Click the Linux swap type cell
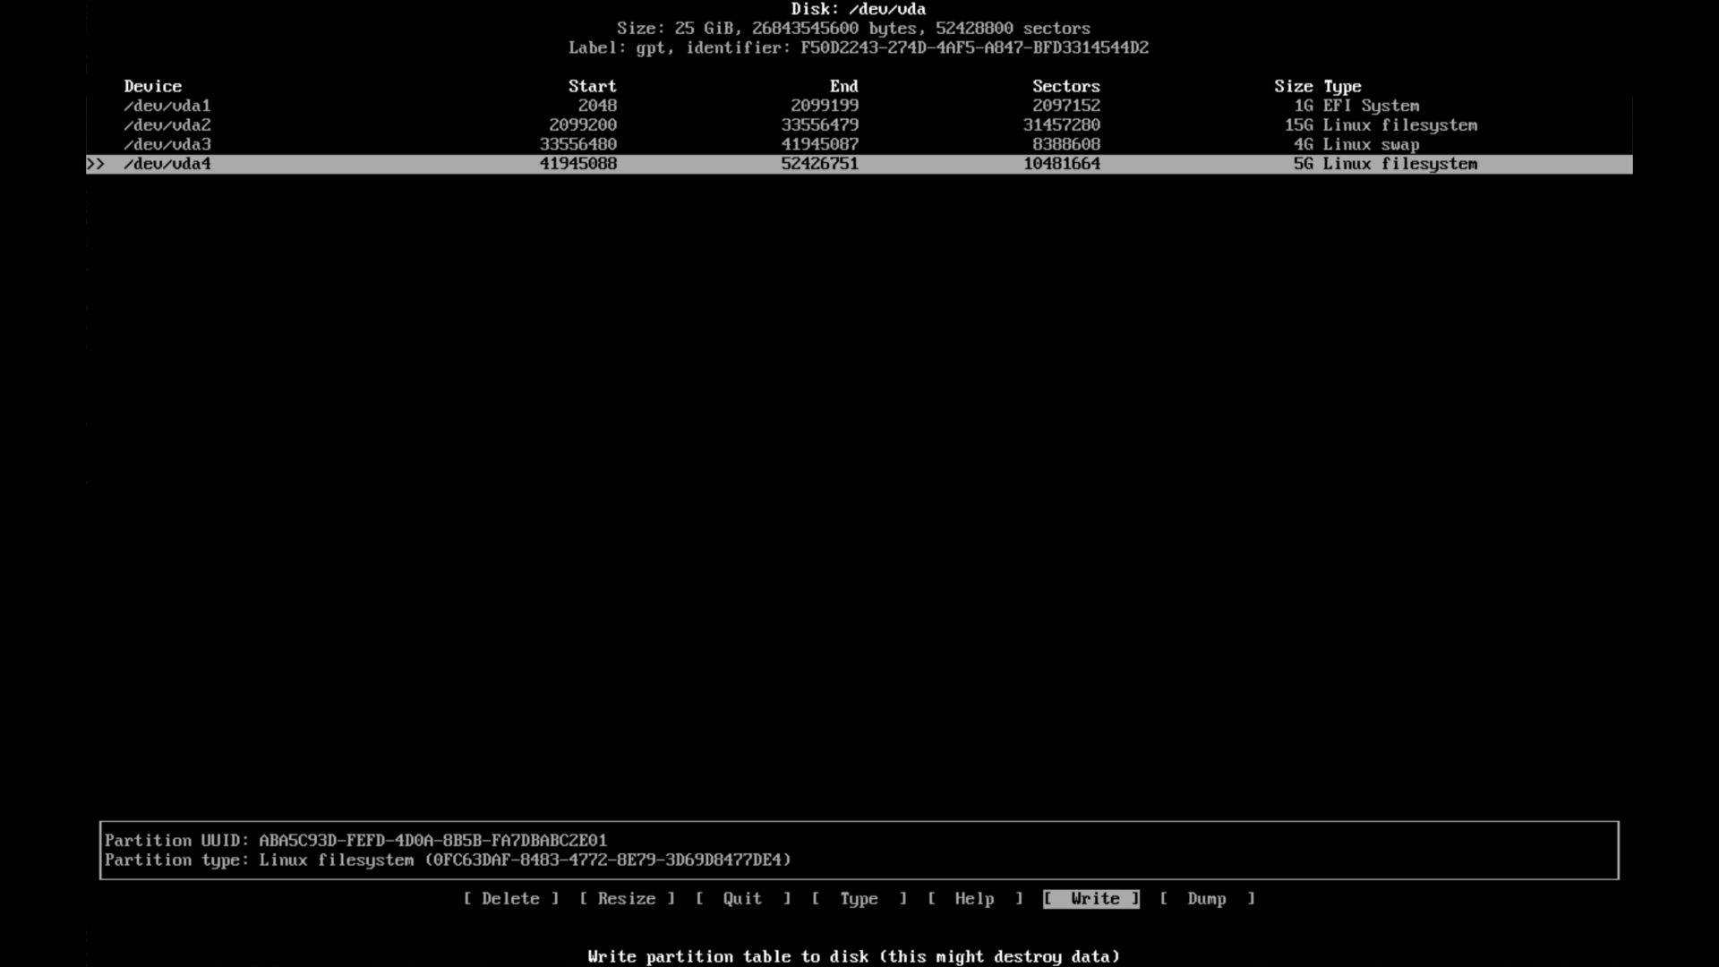Screen dimensions: 1719x967 (x=1372, y=144)
